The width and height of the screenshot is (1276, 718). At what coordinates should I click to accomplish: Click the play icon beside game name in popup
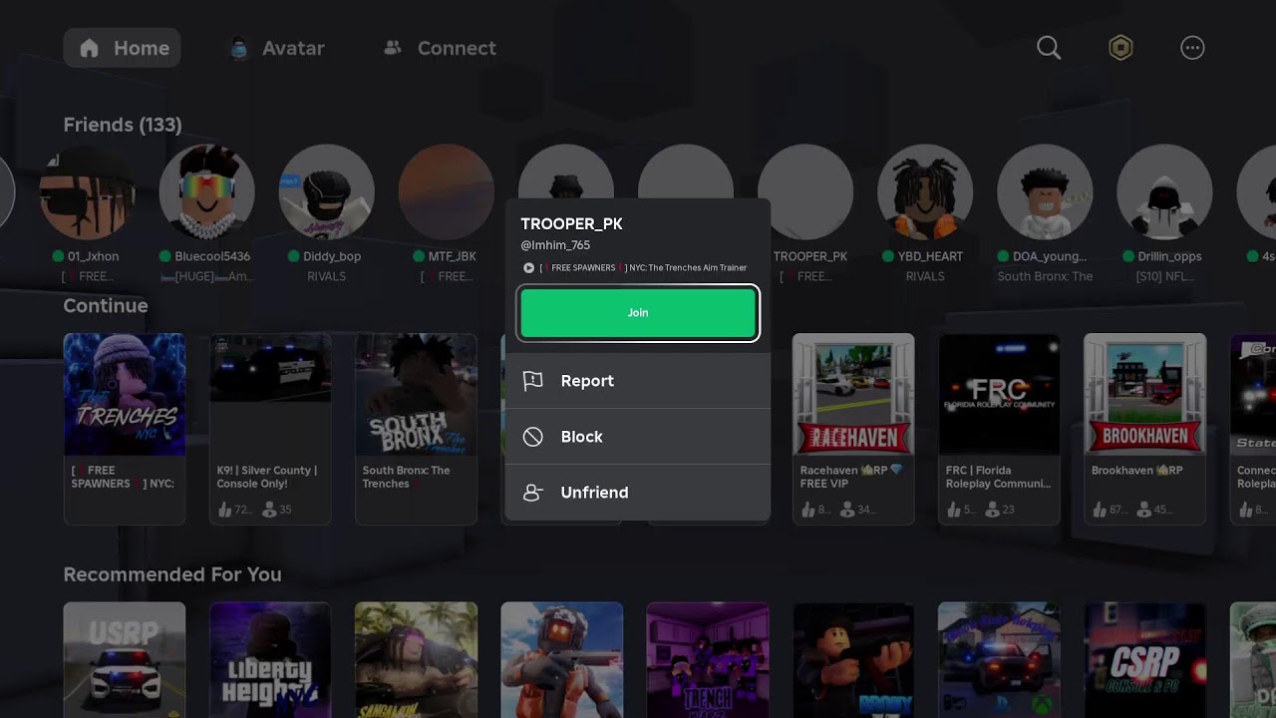pyautogui.click(x=528, y=268)
